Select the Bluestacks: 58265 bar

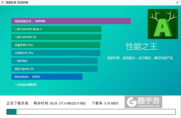(47, 77)
